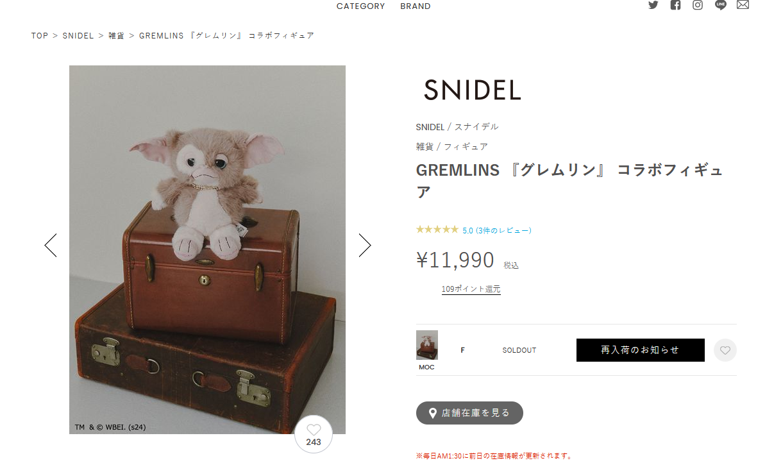Image resolution: width=774 pixels, height=463 pixels.
Task: Toggle the 243 heart favorite under image
Action: tap(314, 434)
